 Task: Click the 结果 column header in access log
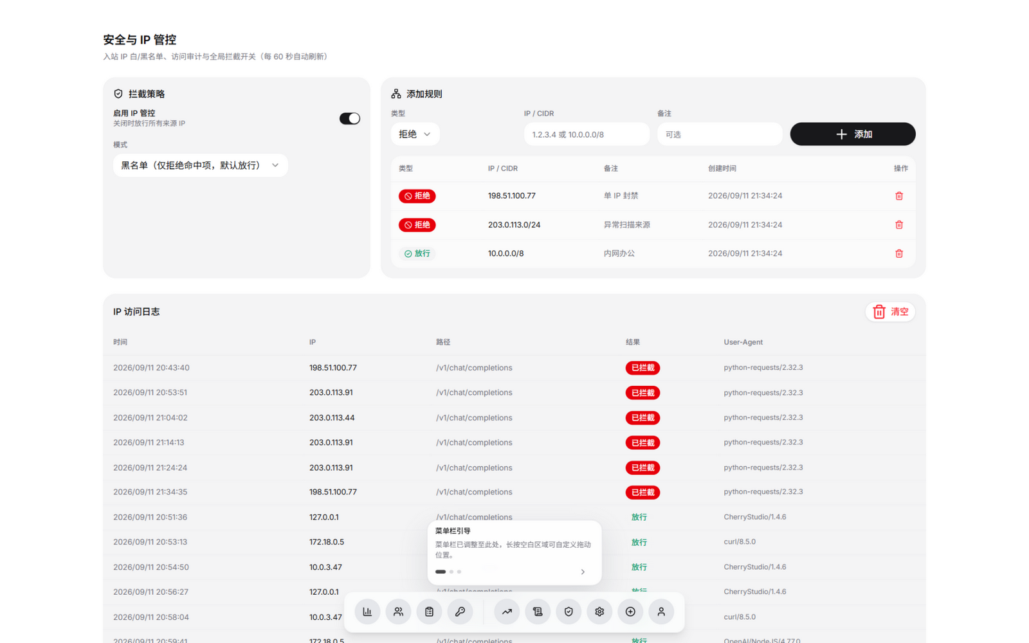pyautogui.click(x=633, y=342)
